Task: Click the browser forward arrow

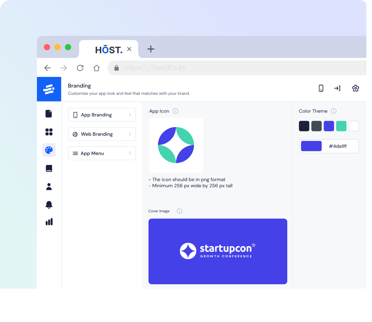Action: tap(64, 68)
